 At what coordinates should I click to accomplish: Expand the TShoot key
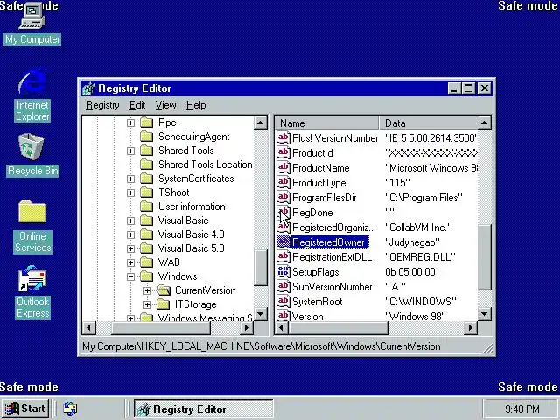[x=130, y=192]
